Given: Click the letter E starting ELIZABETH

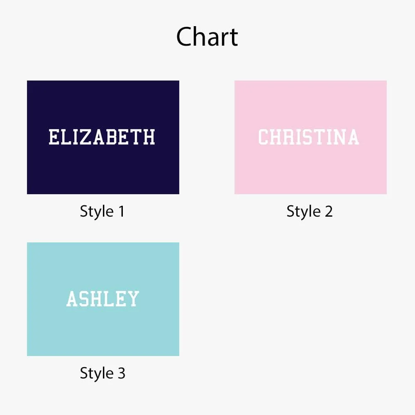Looking at the screenshot, I should [54, 137].
